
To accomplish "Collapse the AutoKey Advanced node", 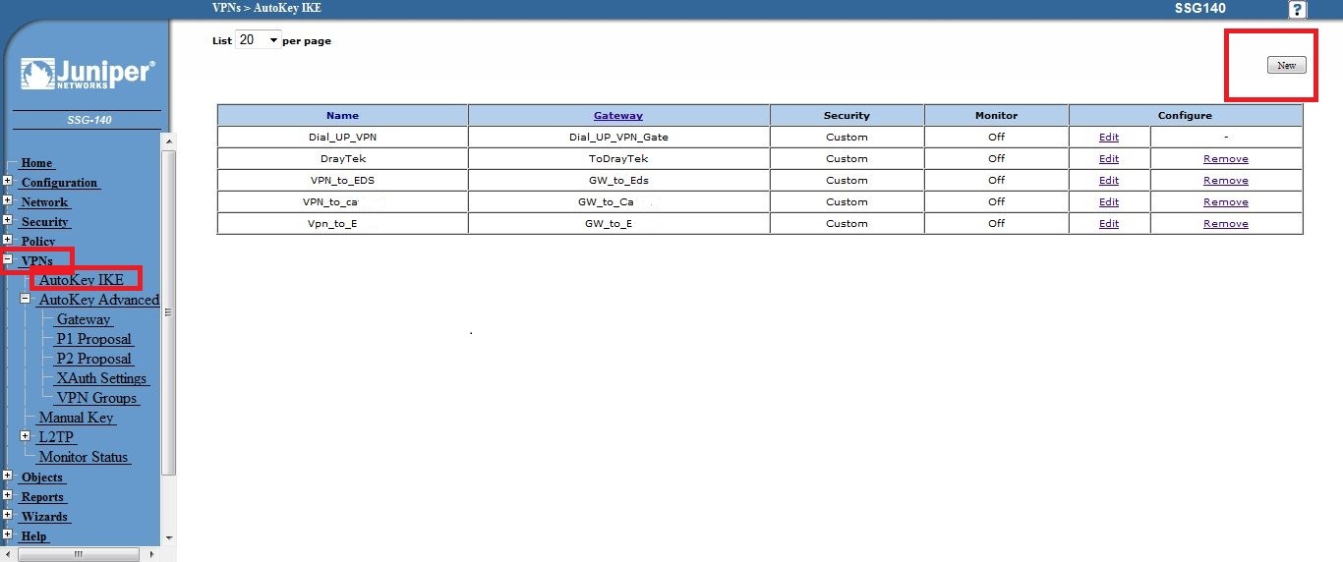I will pyautogui.click(x=26, y=299).
